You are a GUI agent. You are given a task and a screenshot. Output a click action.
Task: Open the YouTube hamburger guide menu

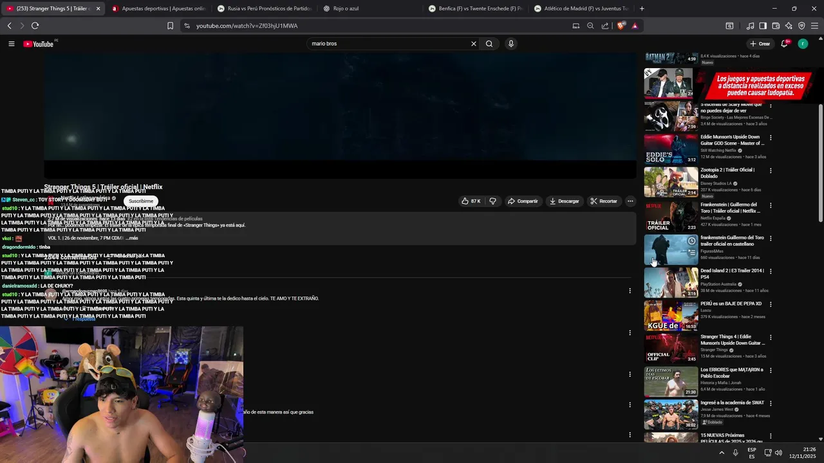(11, 44)
